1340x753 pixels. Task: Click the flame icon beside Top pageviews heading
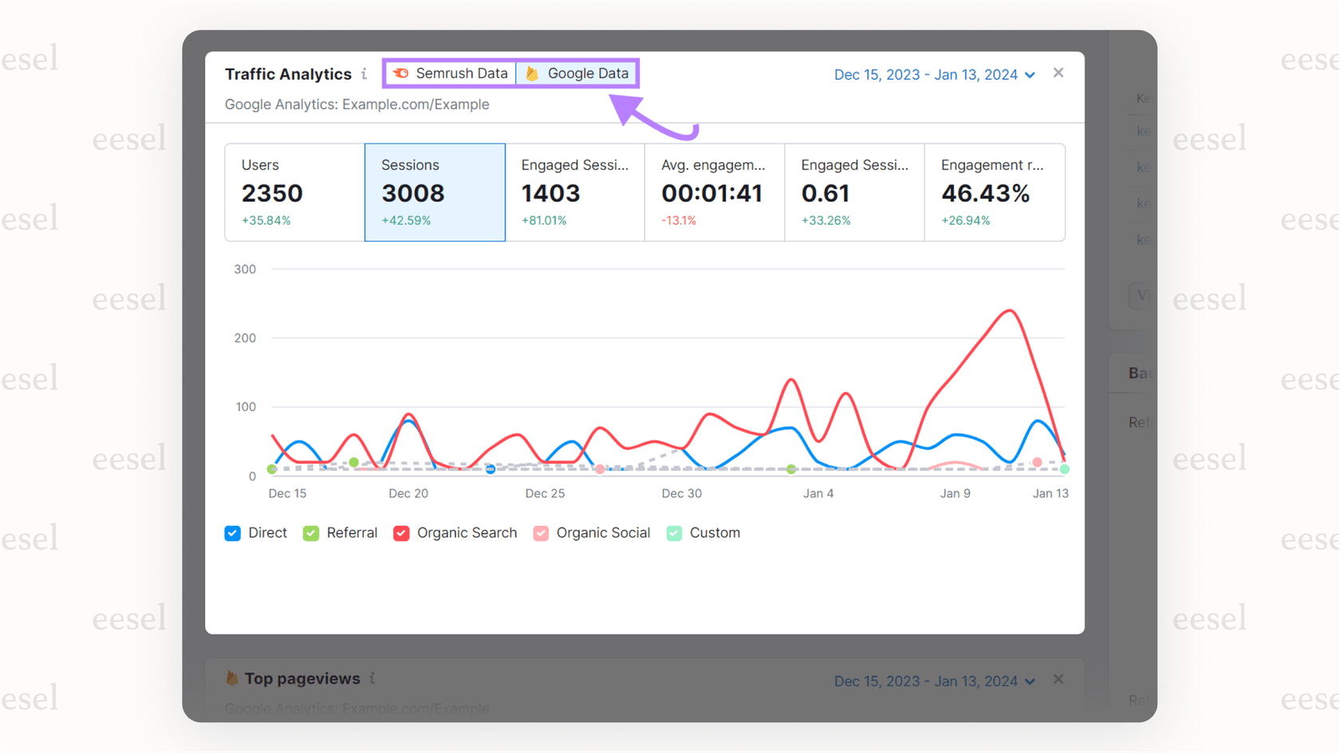click(231, 678)
